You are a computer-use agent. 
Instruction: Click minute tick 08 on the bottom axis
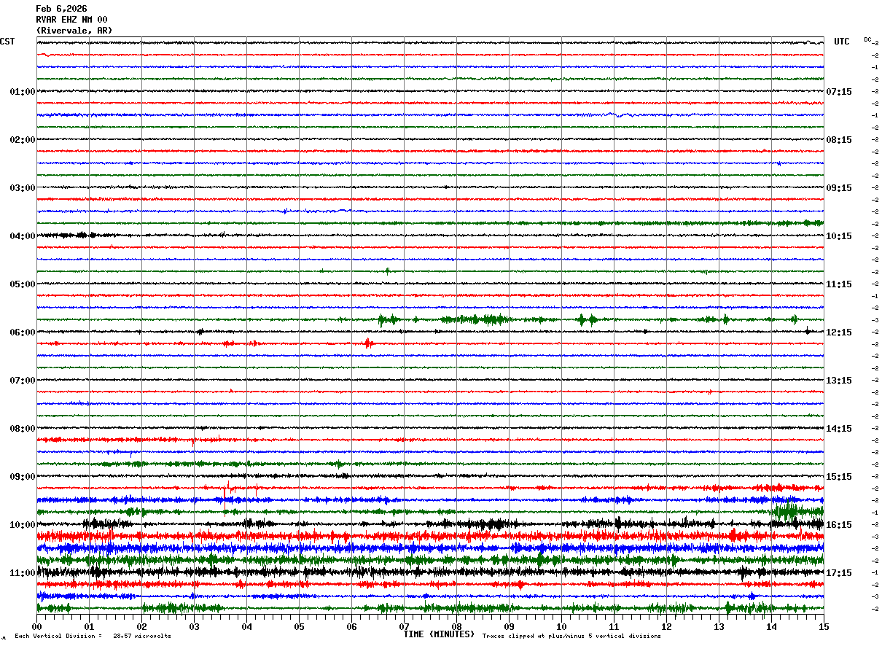click(x=456, y=626)
